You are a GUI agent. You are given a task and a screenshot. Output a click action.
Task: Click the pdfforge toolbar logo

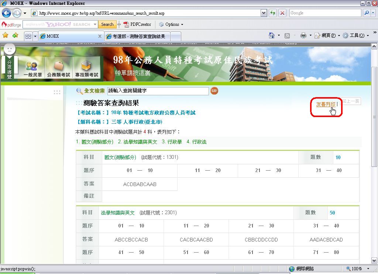click(11, 25)
